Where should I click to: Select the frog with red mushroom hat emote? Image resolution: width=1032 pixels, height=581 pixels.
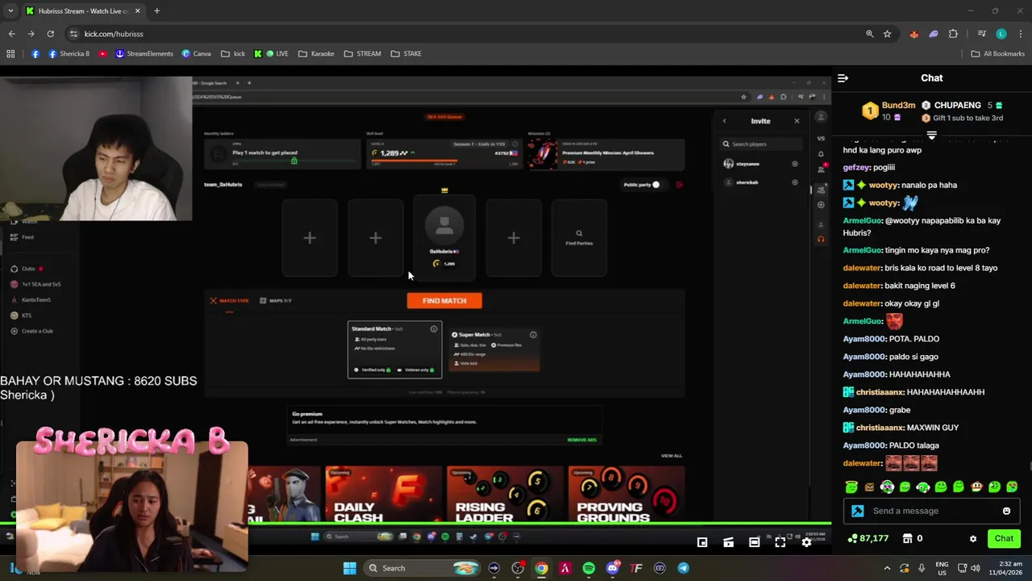(976, 487)
